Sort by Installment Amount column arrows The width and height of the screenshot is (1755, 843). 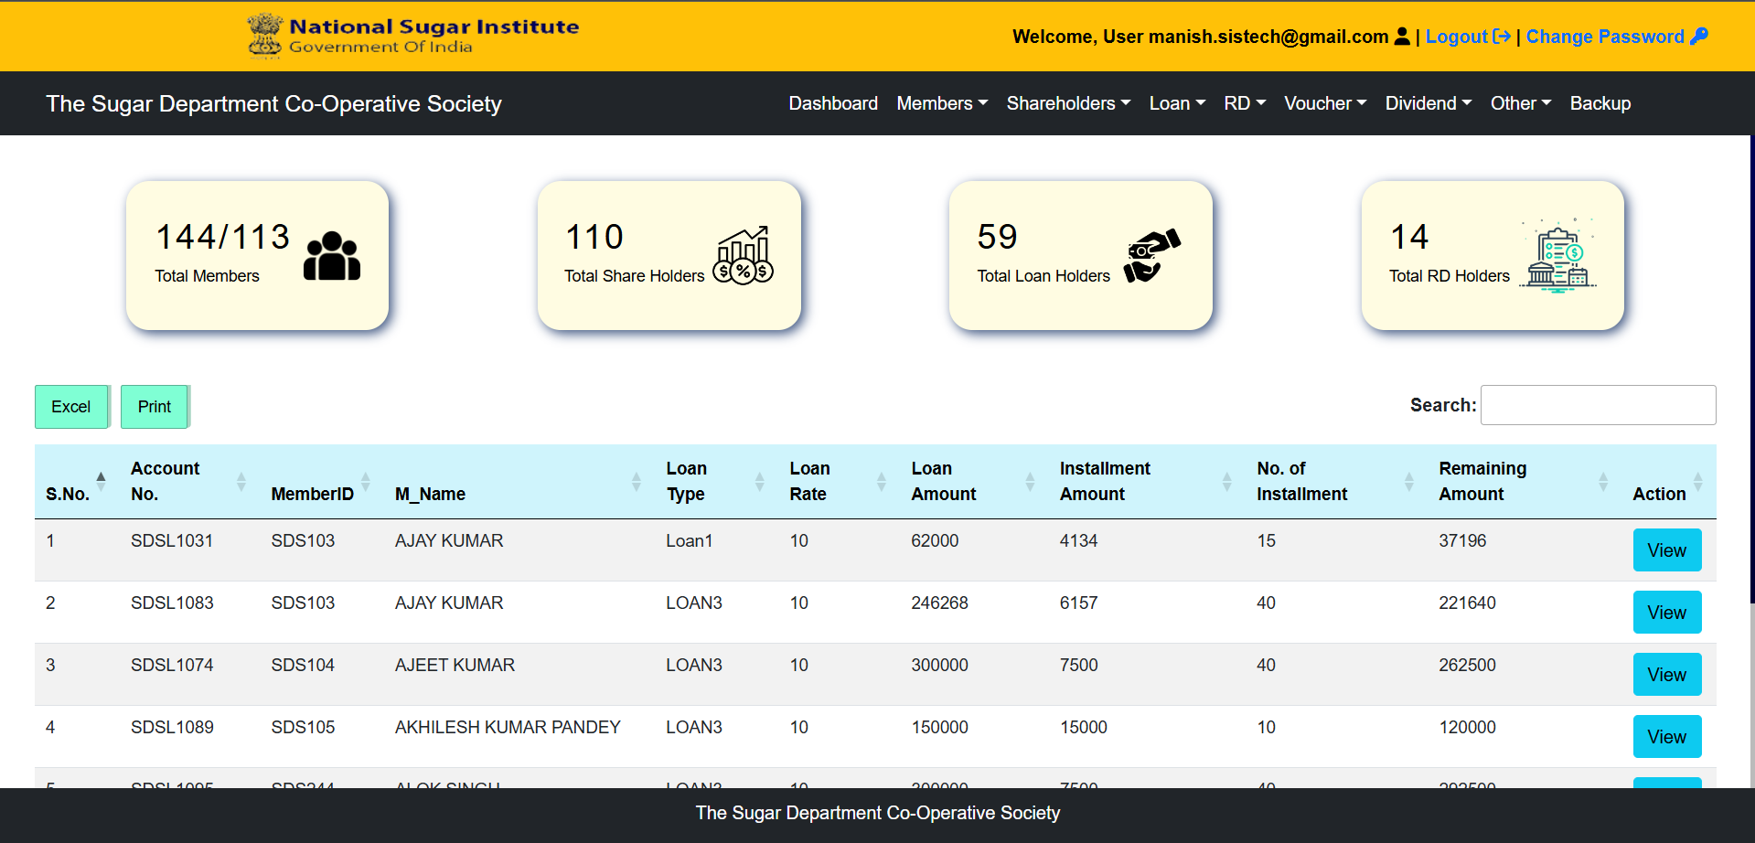coord(1227,481)
